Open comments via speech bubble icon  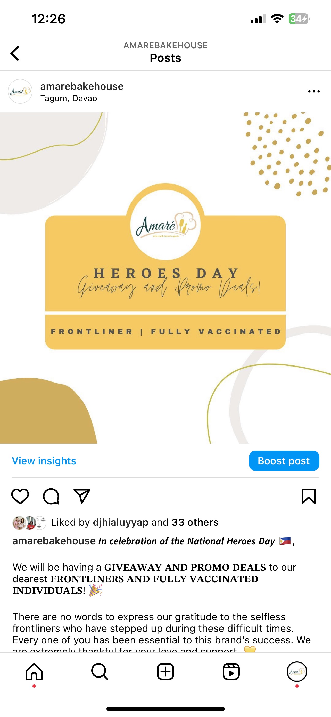click(51, 496)
